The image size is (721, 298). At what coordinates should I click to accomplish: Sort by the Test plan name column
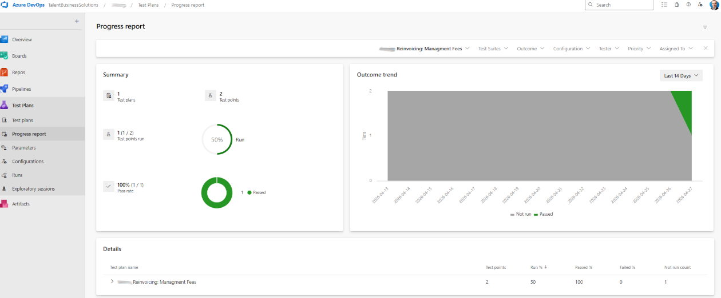pyautogui.click(x=124, y=267)
